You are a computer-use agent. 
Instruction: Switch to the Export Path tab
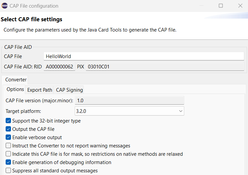[x=40, y=90]
